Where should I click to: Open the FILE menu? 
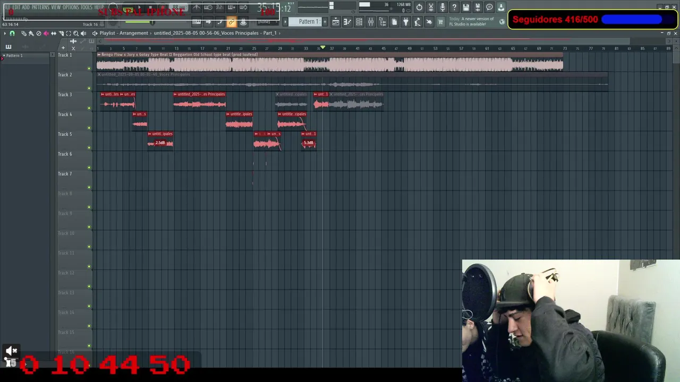pyautogui.click(x=7, y=7)
